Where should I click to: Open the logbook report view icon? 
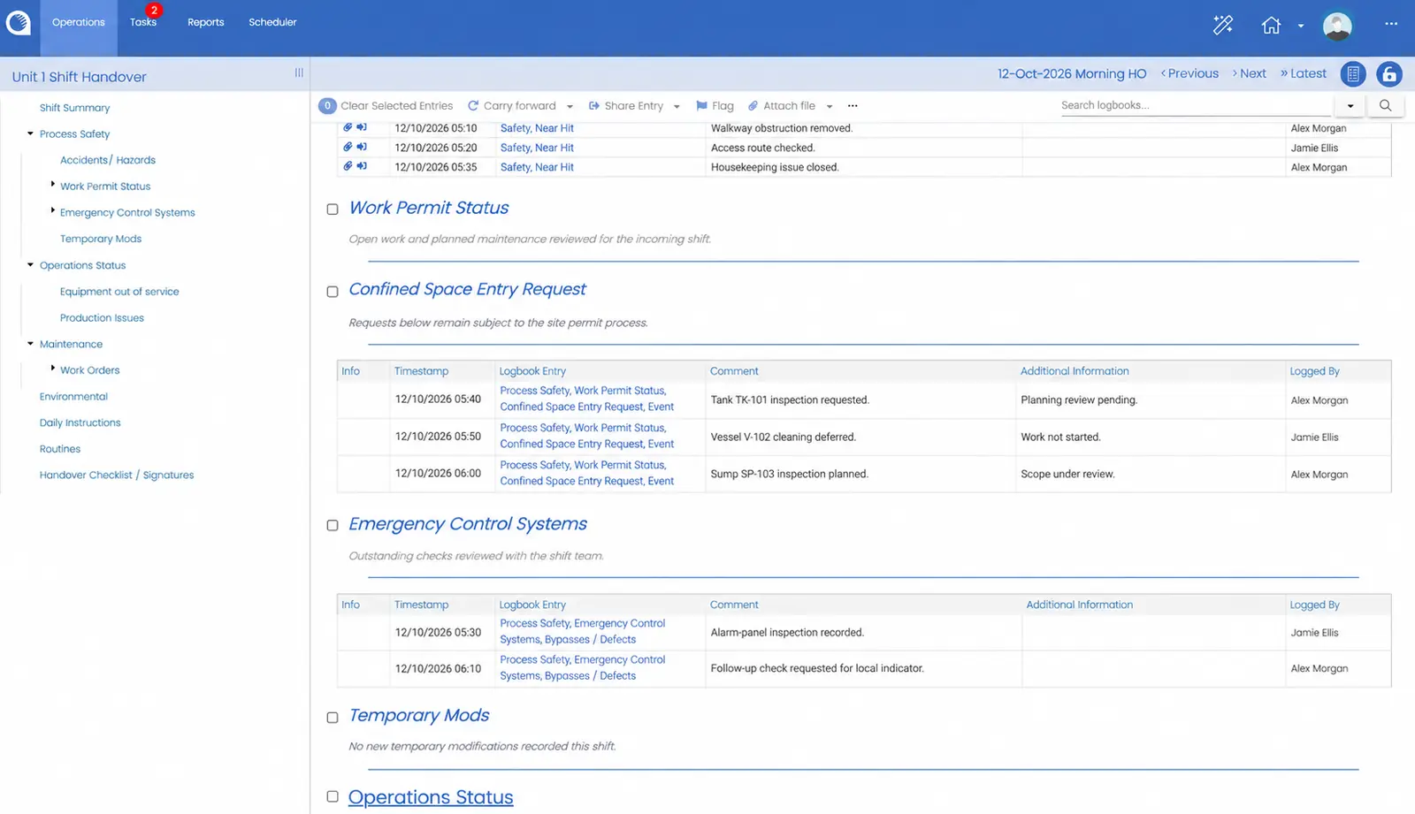(1353, 74)
